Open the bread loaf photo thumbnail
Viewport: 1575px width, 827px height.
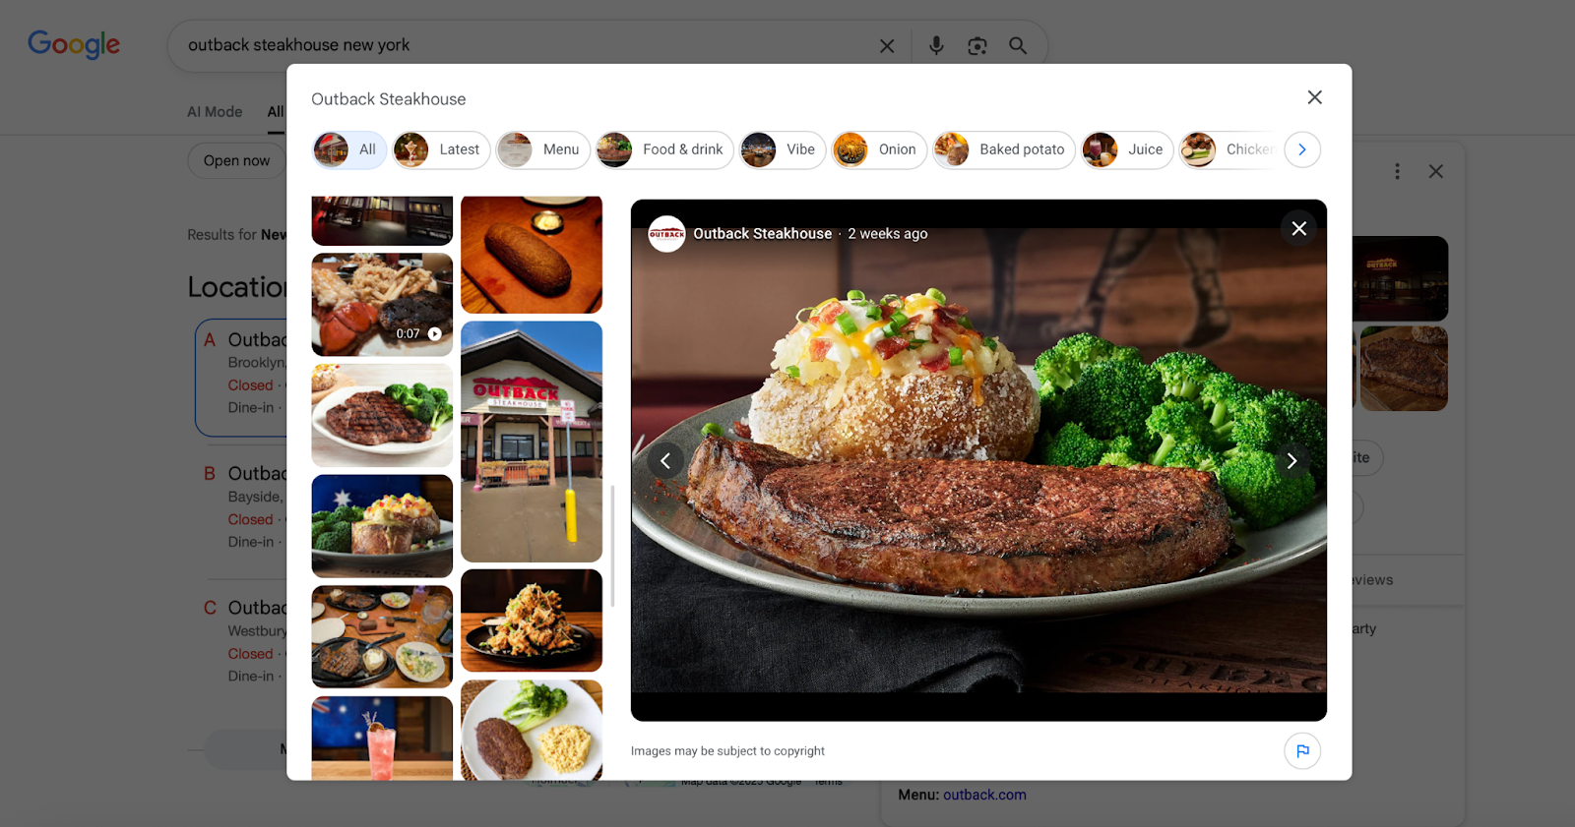[x=532, y=255]
